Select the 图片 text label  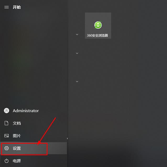click(x=17, y=136)
